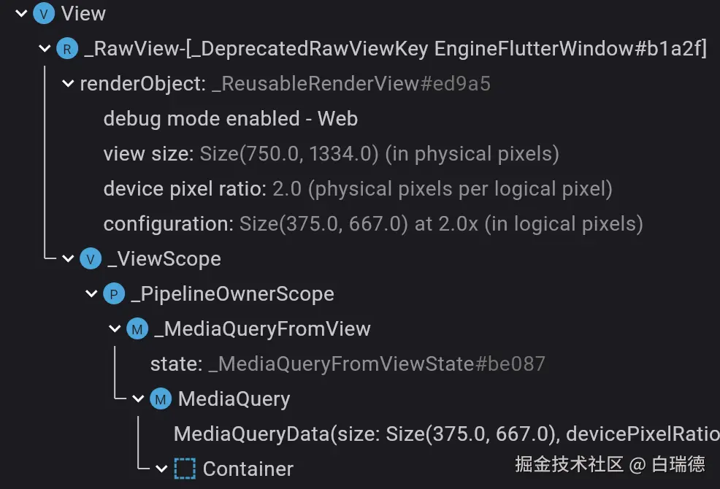720x489 pixels.
Task: Collapse the _MediaQueryFromView chevron
Action: tap(115, 329)
